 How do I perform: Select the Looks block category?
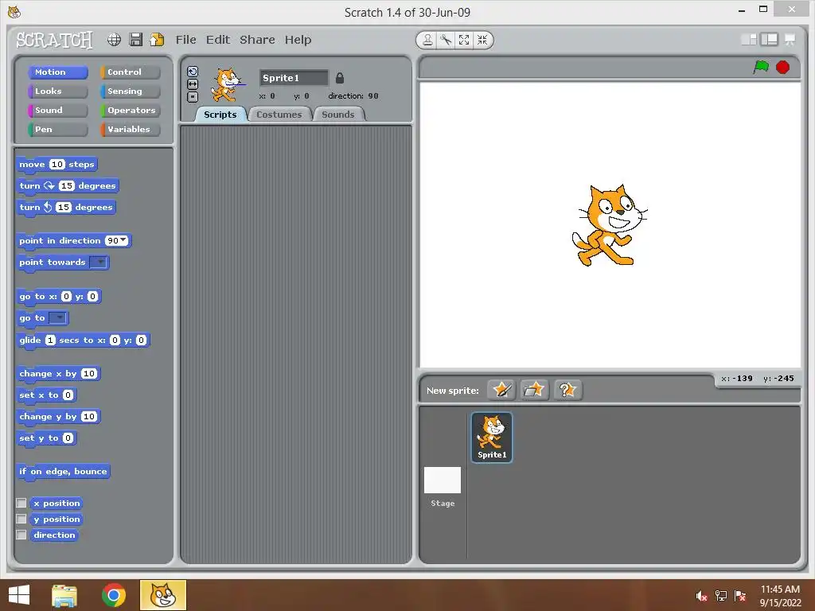tap(57, 91)
